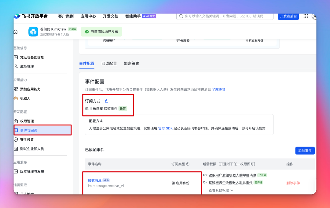Image resolution: width=330 pixels, height=208 pixels.
Task: Click the home icon beside app name
Action: tap(15, 31)
